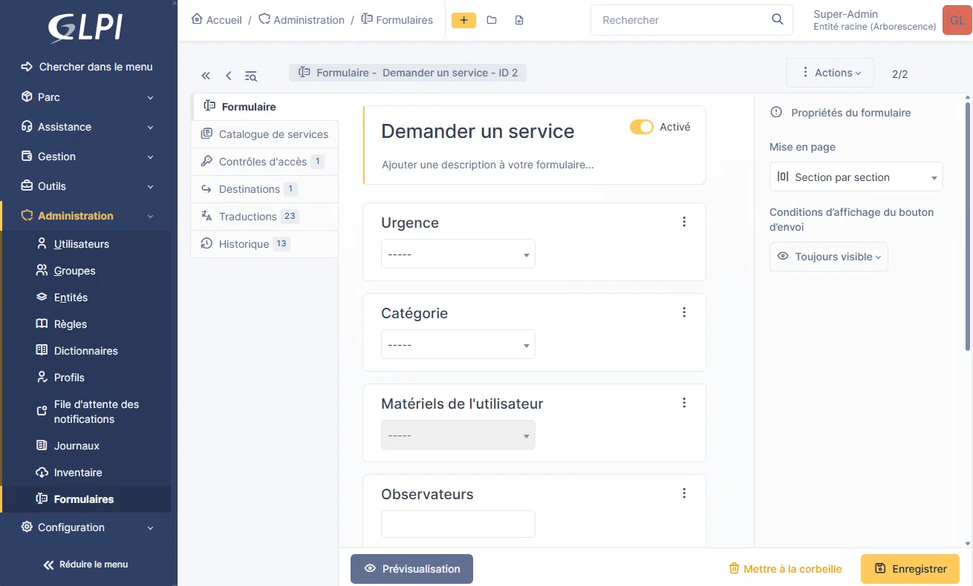Viewport: 973px width, 586px height.
Task: Toggle the Activé switch off
Action: click(x=641, y=127)
